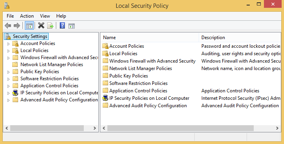Click right arrow of left pane scrollbar

pos(95,128)
